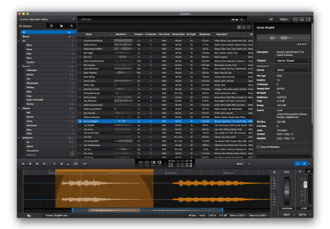Adjust the Pitch wheel control

287,191
